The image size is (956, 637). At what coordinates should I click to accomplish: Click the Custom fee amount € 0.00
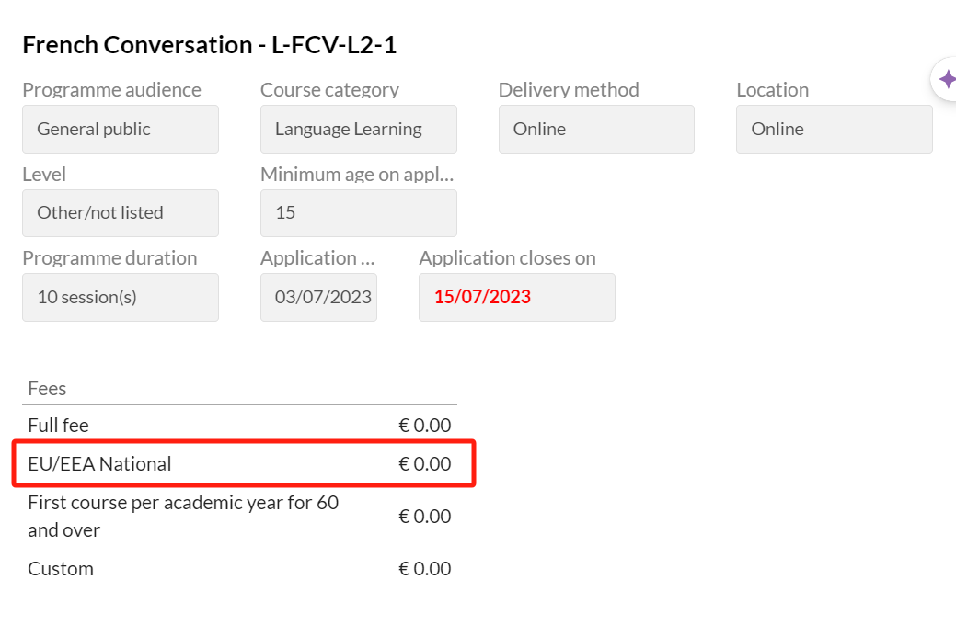424,569
